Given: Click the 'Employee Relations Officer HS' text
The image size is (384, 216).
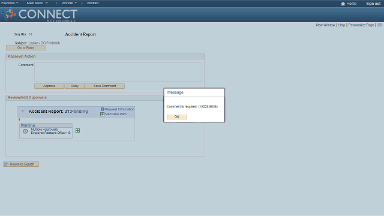Looking at the screenshot, I should [50, 133].
